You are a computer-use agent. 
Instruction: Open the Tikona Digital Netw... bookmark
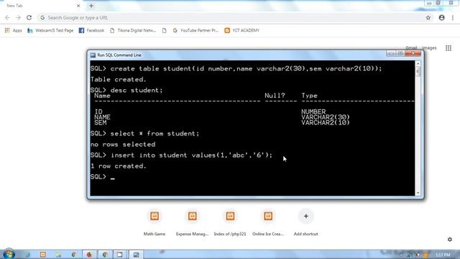tap(133, 30)
